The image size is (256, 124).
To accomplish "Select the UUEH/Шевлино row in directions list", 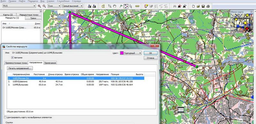I will [x=76, y=81].
